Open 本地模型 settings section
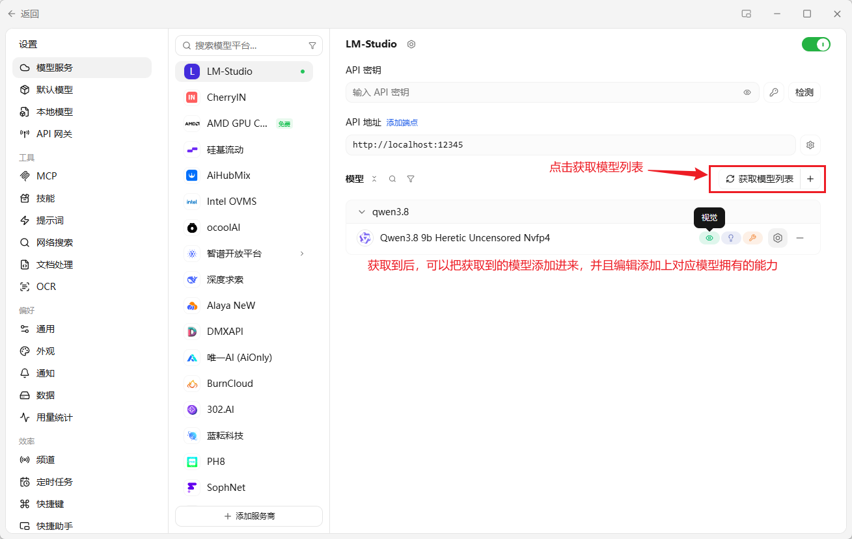The image size is (852, 539). point(82,112)
